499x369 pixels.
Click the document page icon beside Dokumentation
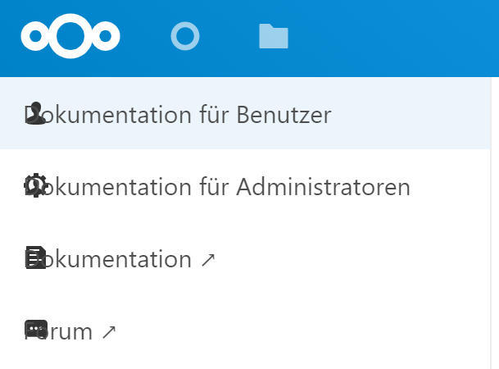(x=36, y=257)
